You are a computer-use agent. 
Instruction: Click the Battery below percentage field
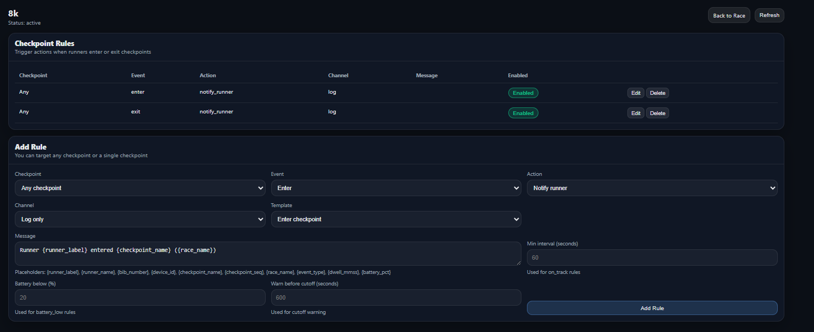[140, 297]
